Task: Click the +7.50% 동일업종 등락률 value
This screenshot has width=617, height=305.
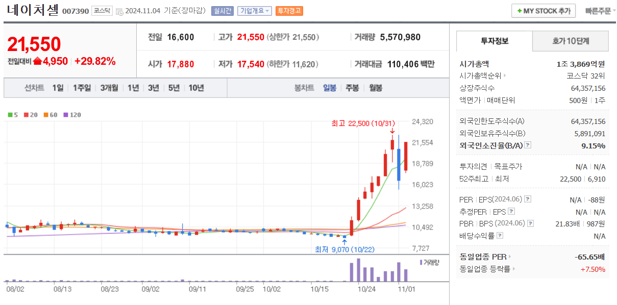Action: click(x=593, y=269)
